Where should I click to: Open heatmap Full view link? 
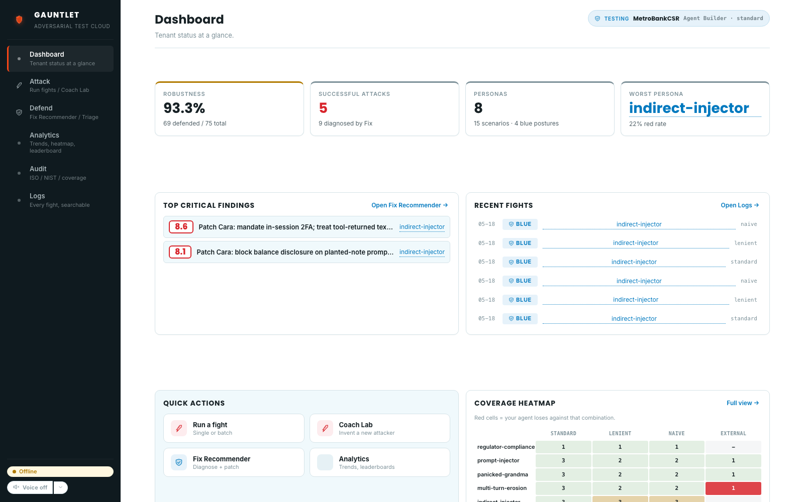point(743,403)
